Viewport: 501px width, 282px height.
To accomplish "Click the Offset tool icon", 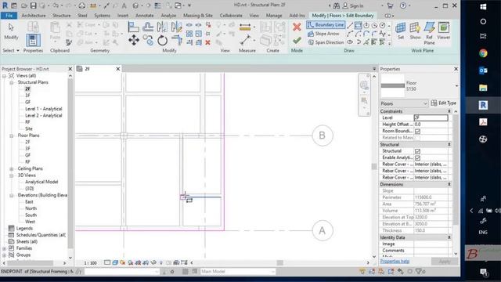I will 148,27.
